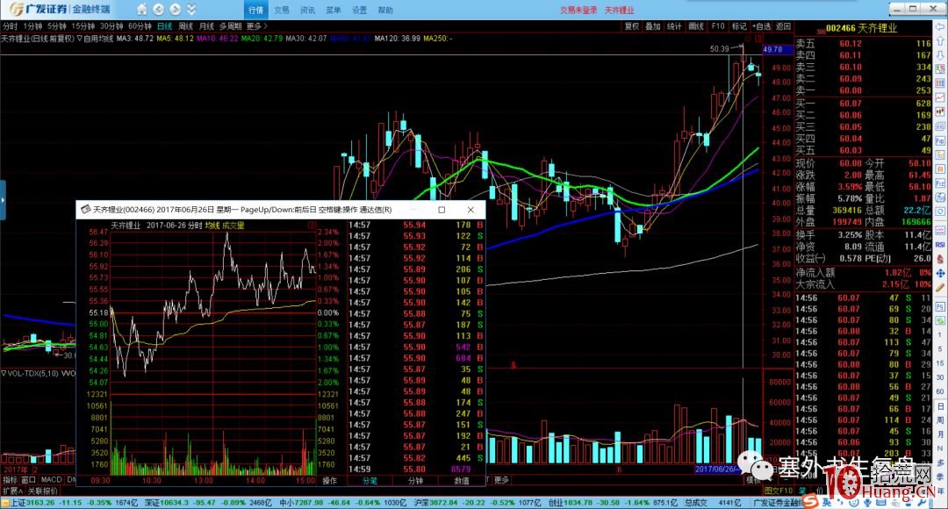Click the 复权 toolbar button
The image size is (948, 509).
click(x=632, y=26)
